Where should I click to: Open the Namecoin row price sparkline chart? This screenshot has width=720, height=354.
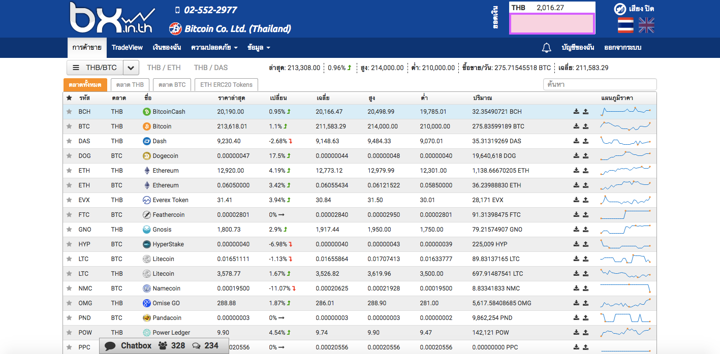click(625, 288)
